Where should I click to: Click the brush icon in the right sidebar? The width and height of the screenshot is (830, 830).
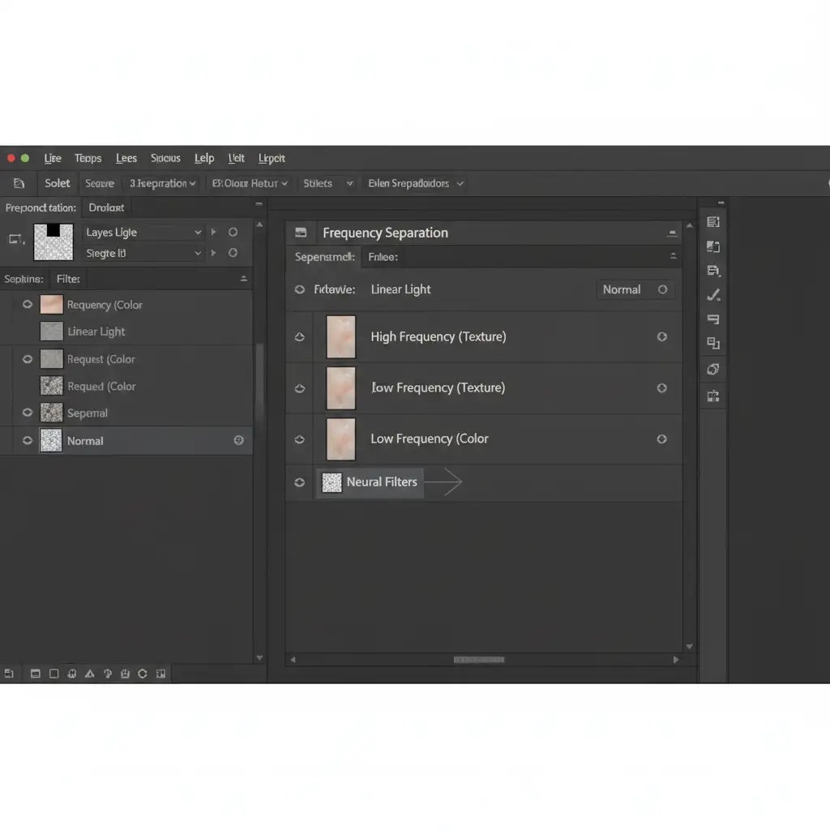coord(713,295)
